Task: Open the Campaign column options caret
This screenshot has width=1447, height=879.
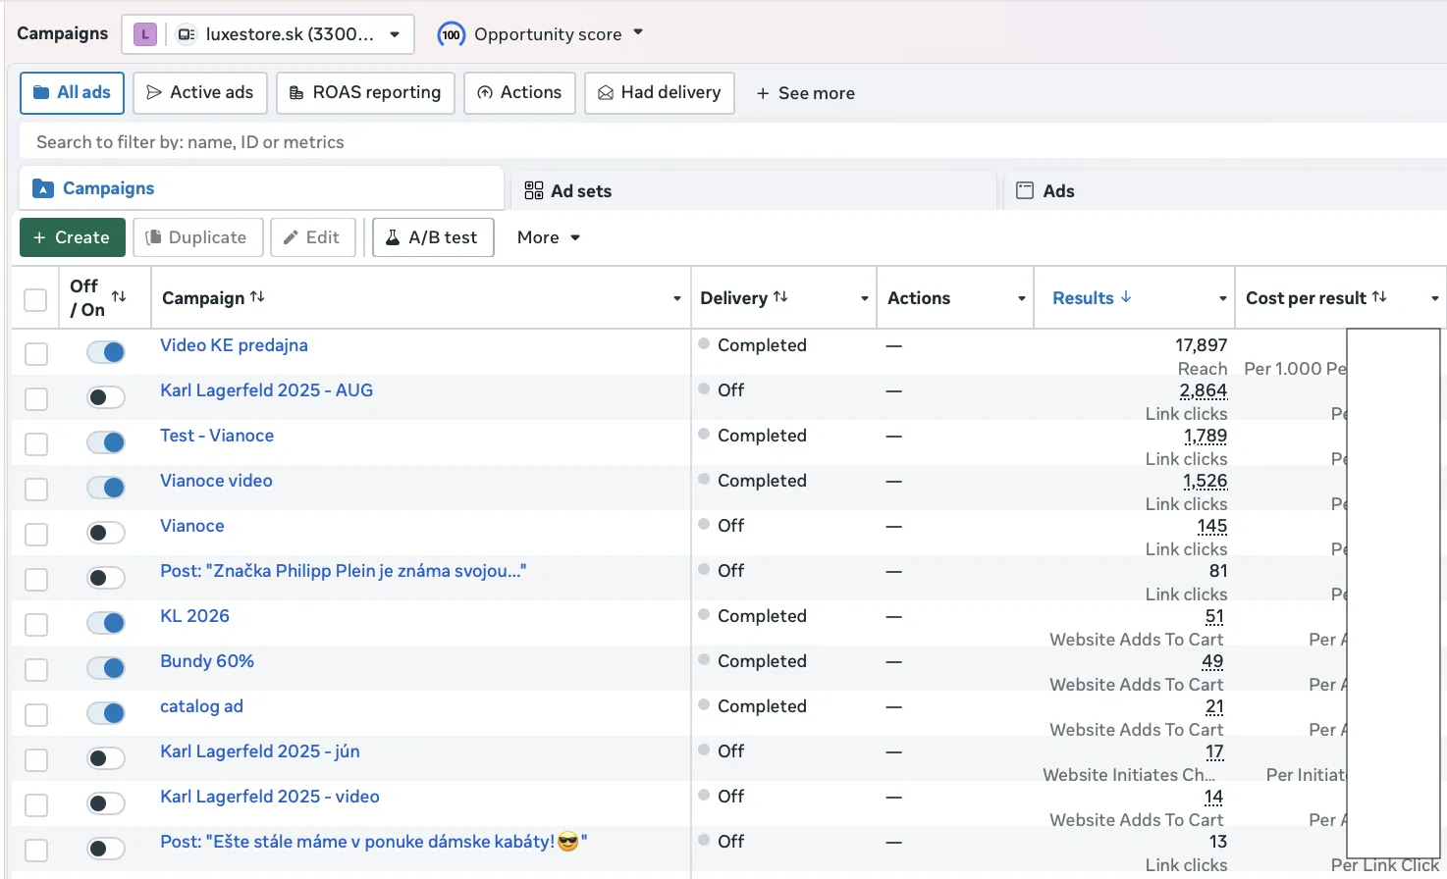Action: (x=677, y=298)
